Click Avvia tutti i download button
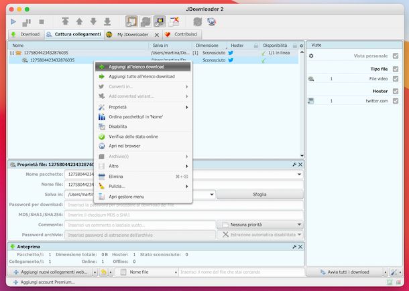Viewport: 409px width, 291px height. tap(345, 272)
